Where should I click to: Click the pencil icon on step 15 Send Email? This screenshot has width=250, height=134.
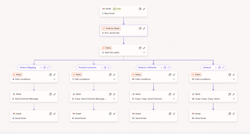point(234,114)
